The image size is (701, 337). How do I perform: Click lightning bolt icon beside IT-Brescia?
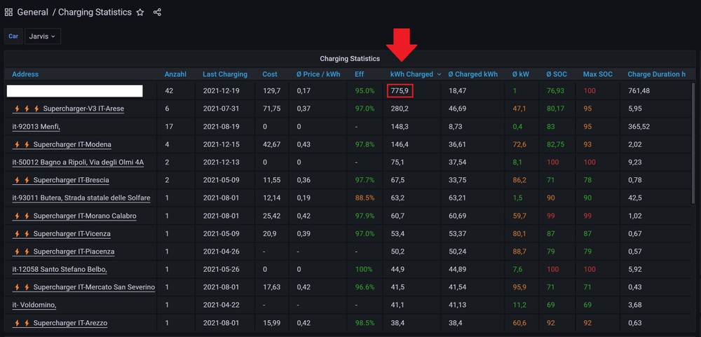(x=22, y=180)
